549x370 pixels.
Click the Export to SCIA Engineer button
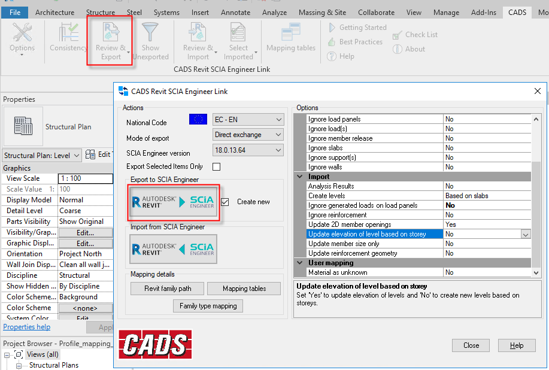[174, 202]
